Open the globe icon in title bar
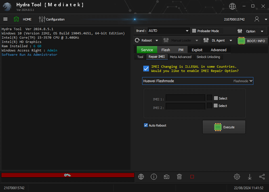 coord(232,6)
